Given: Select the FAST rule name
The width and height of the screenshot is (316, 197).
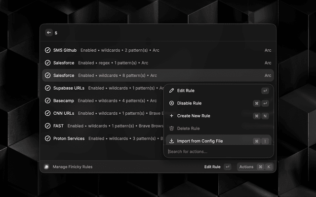Looking at the screenshot, I should tap(58, 126).
